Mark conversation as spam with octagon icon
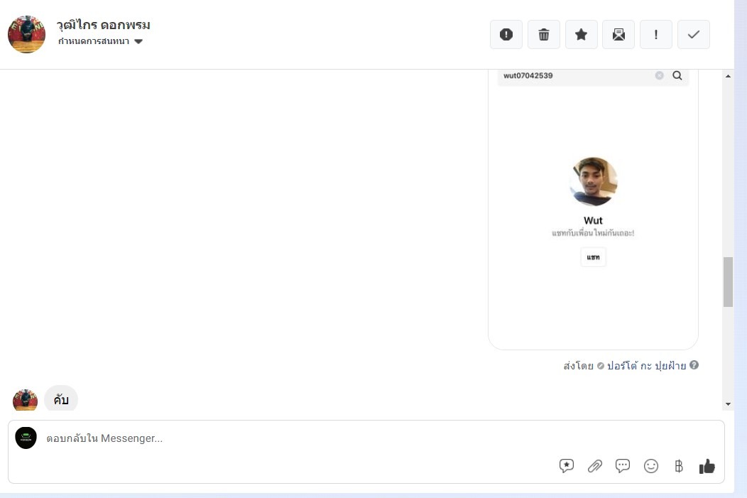747x498 pixels. point(506,35)
